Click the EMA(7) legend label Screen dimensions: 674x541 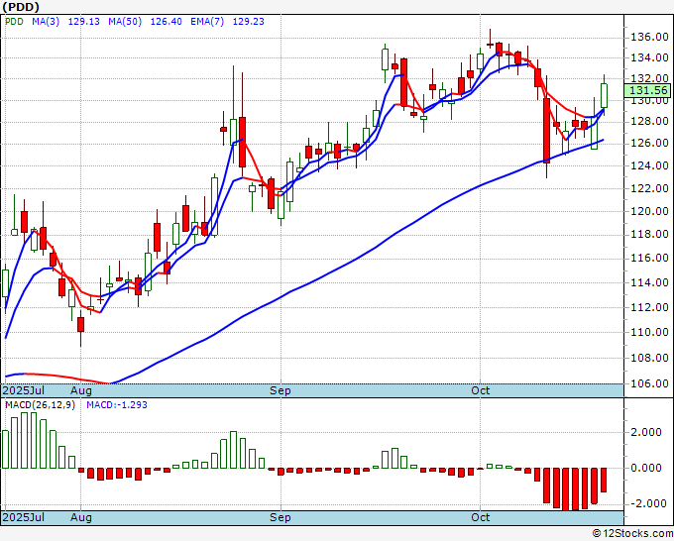(x=207, y=22)
